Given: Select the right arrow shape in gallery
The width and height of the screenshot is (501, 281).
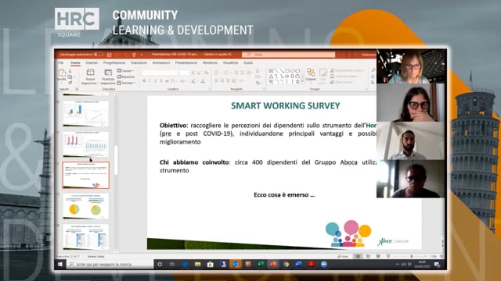Looking at the screenshot, I should tap(287, 76).
